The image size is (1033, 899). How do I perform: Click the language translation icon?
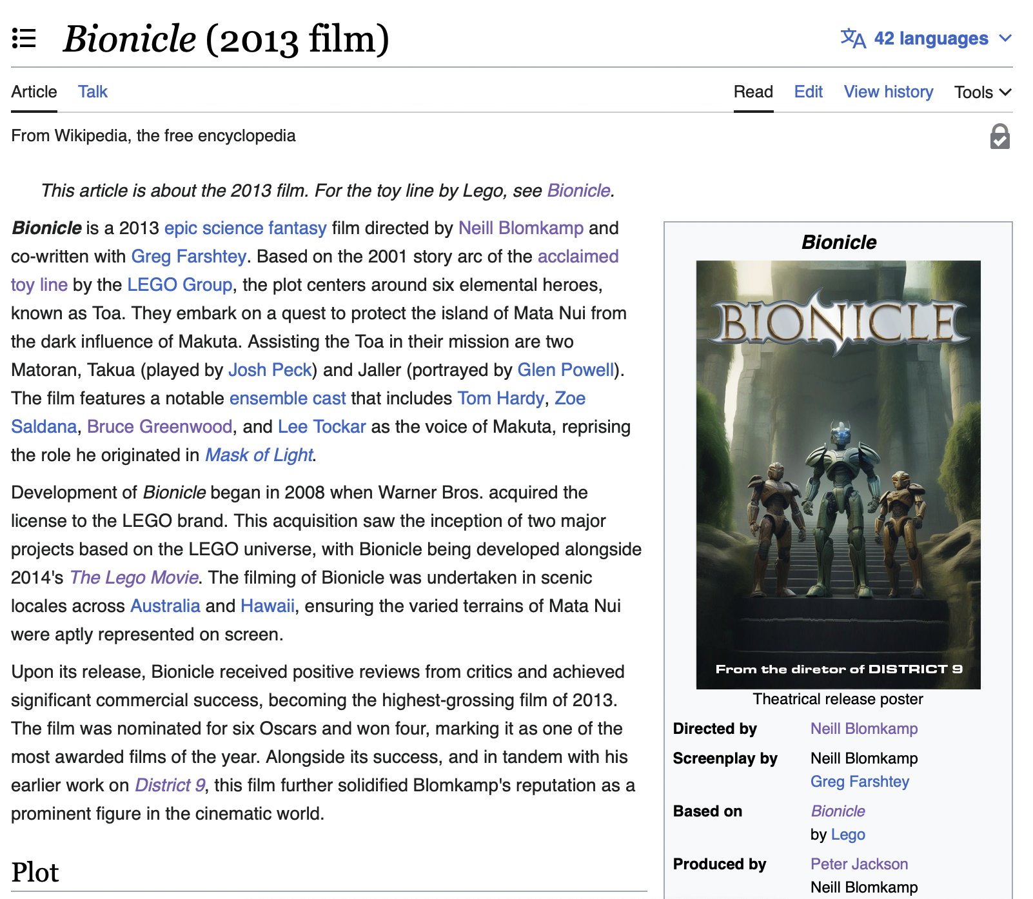[x=853, y=39]
